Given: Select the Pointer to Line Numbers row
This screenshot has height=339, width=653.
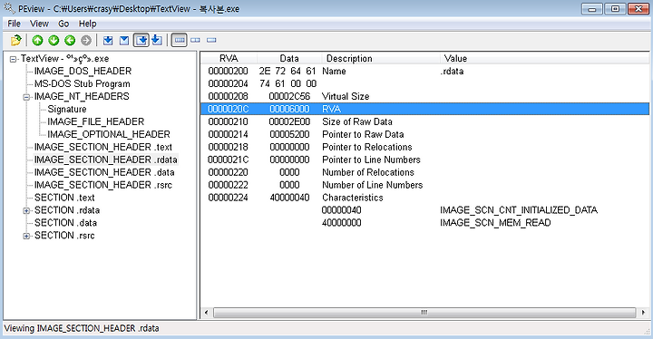Looking at the screenshot, I should 424,160.
